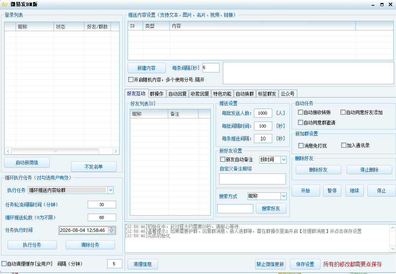Image resolution: width=396 pixels, height=274 pixels.
Task: Click the log panel's scroll-down arrow
Action: click(x=393, y=249)
